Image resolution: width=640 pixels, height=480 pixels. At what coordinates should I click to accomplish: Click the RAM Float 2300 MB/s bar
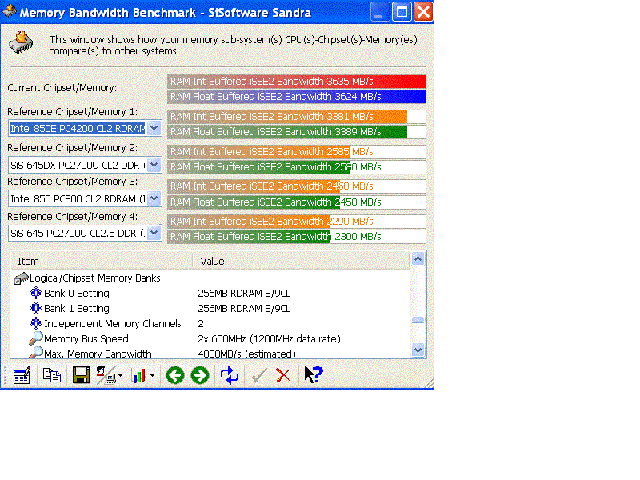click(296, 236)
